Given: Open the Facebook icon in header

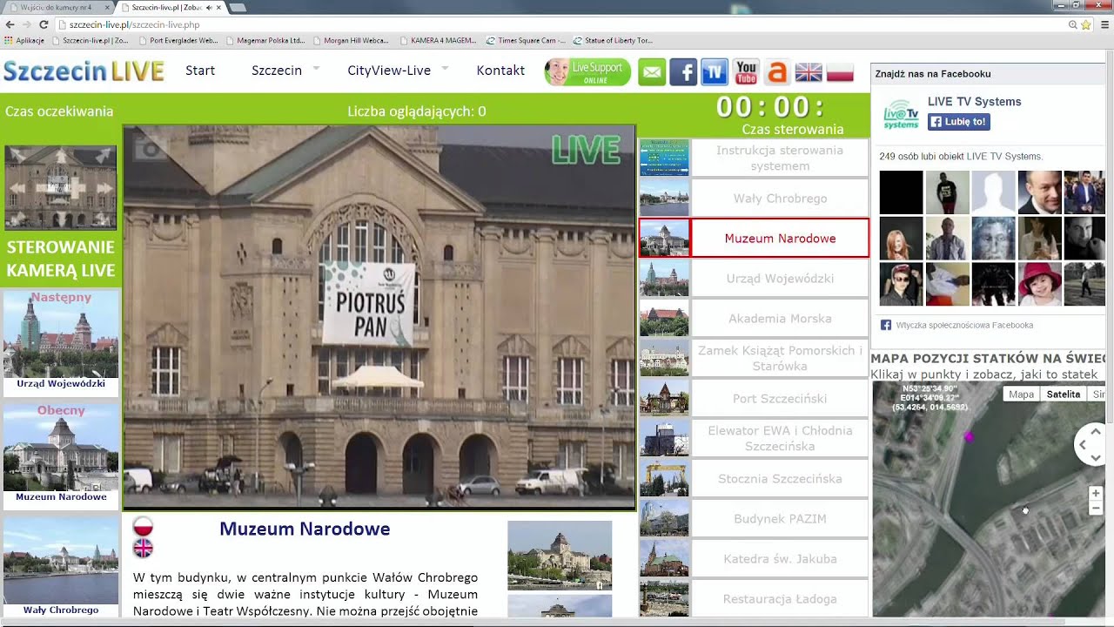Looking at the screenshot, I should coord(683,72).
